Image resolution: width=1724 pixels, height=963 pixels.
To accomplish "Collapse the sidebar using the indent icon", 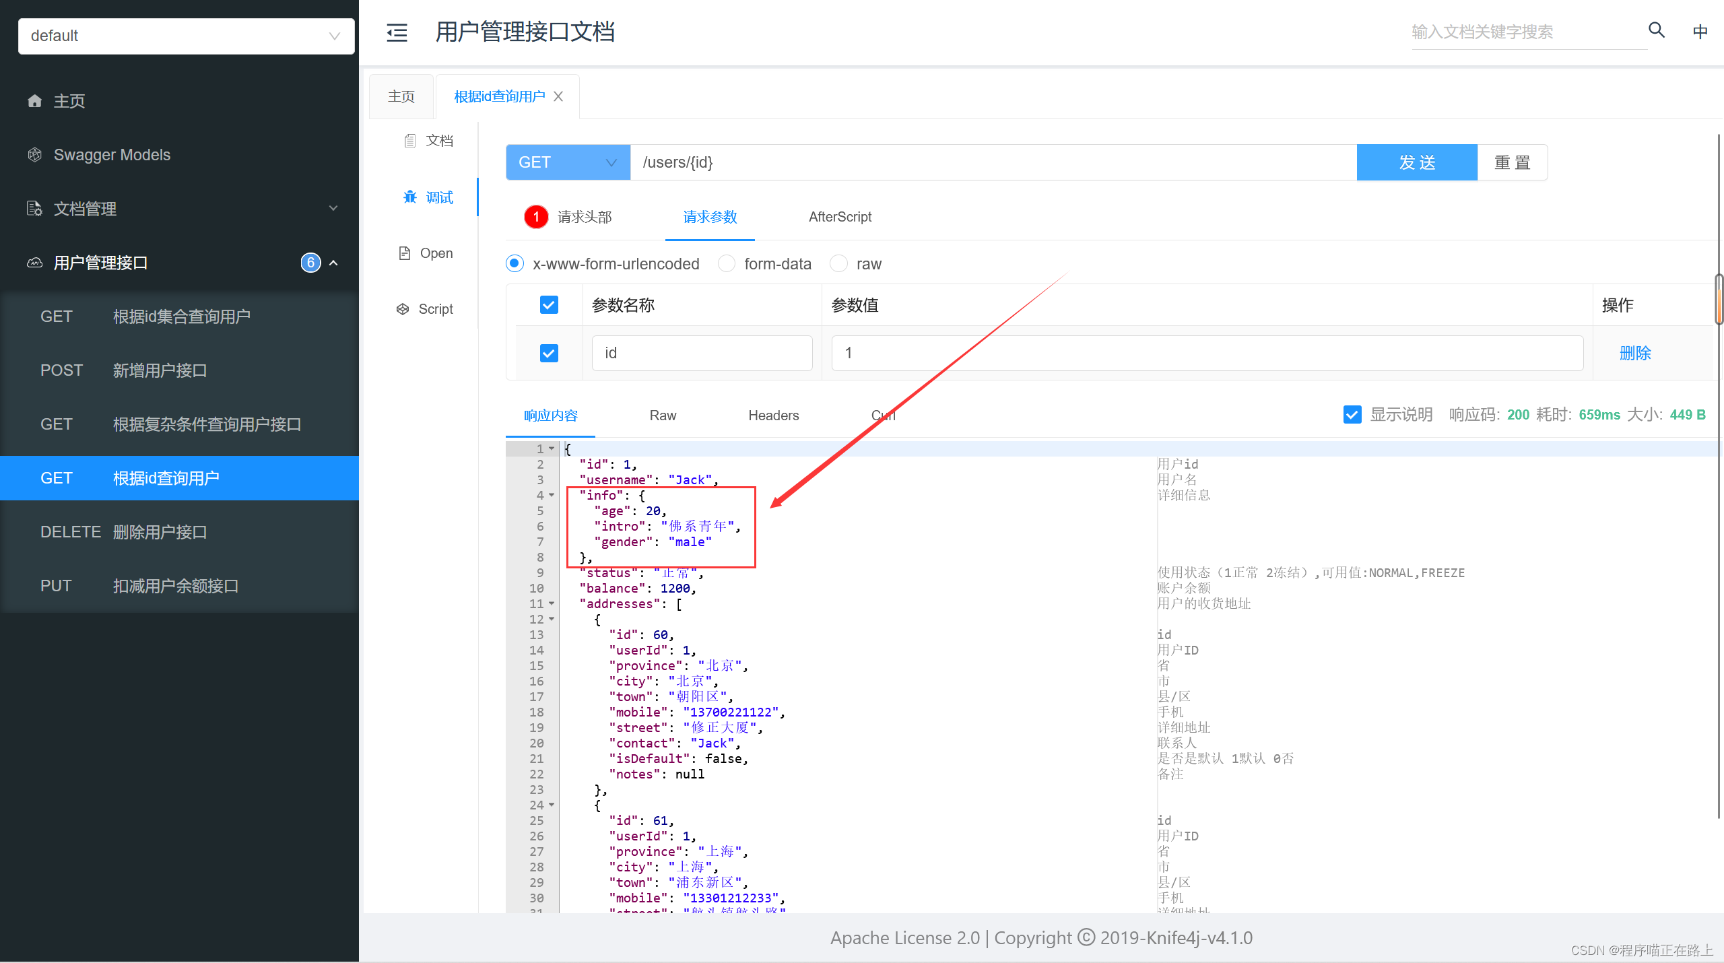I will 397,32.
